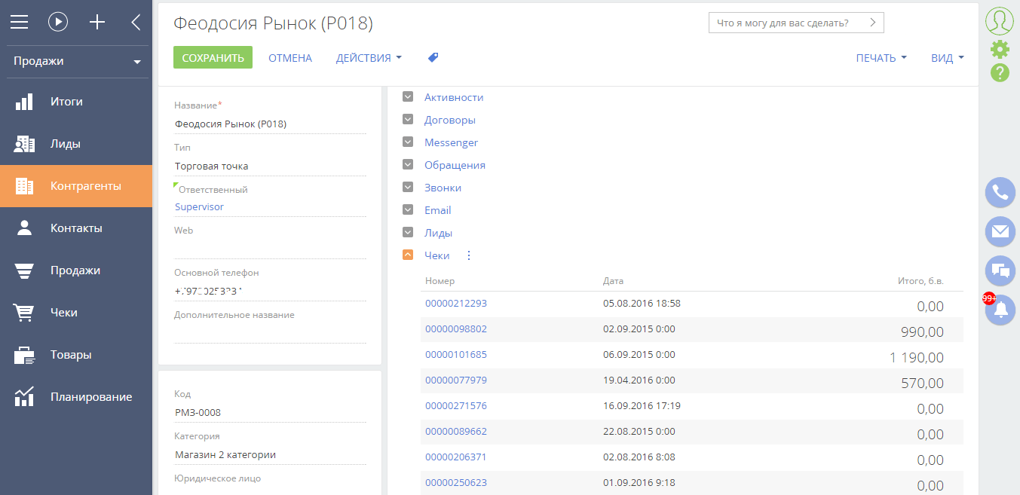
Task: Open the Чеки section in sidebar
Action: coord(76,313)
